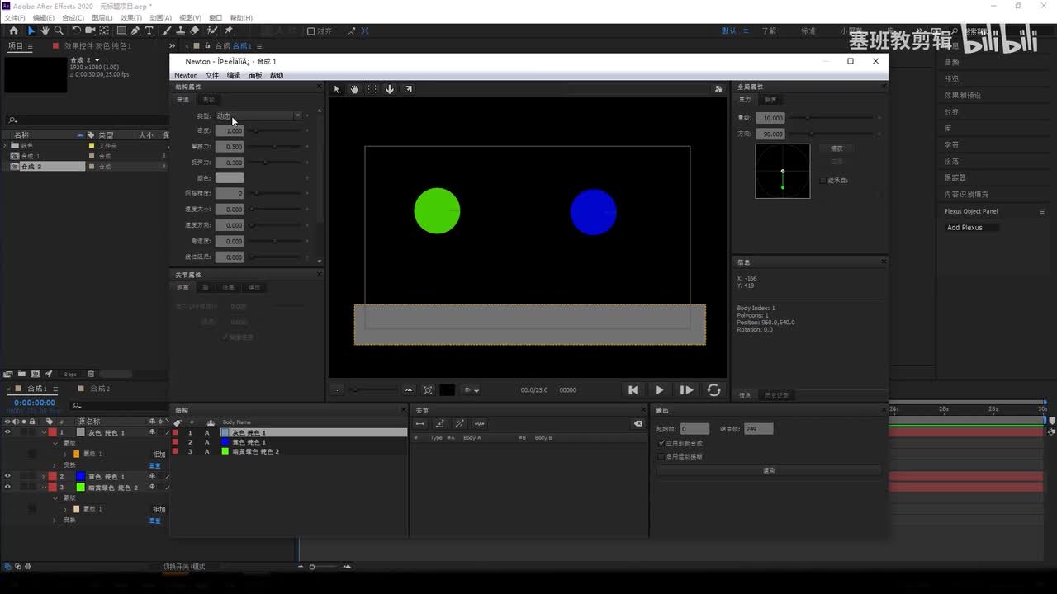Select the After Effects Type tool
The height and width of the screenshot is (594, 1057).
point(149,31)
